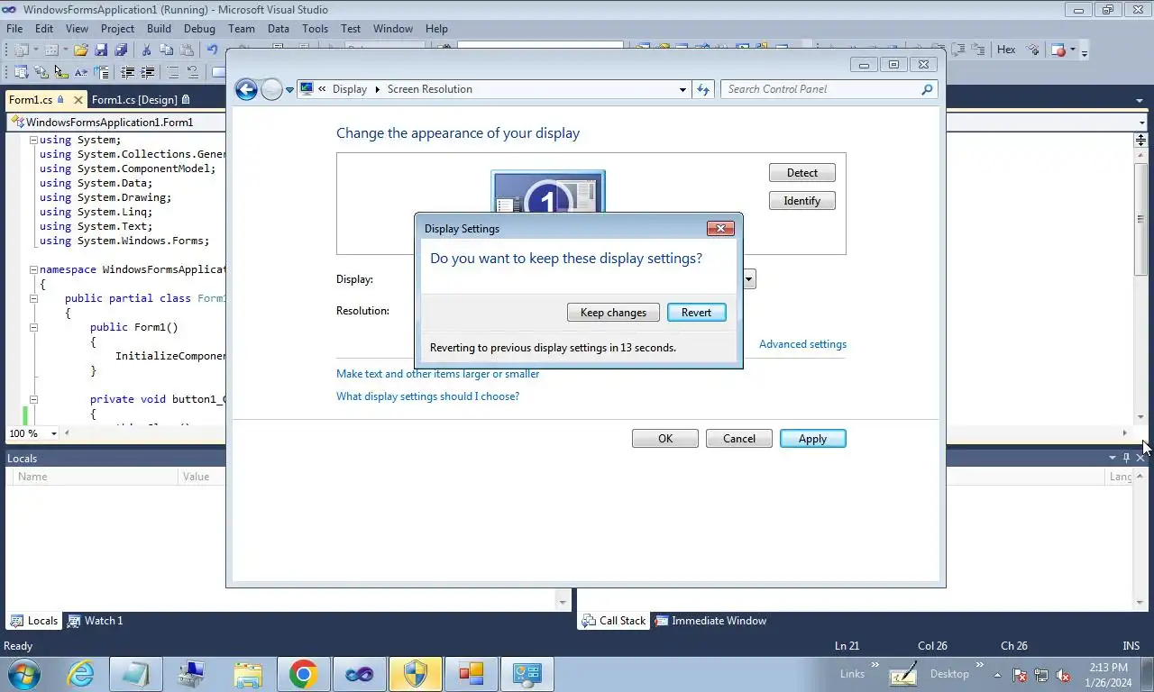The width and height of the screenshot is (1154, 692).
Task: Click the New Project toolbar icon
Action: pyautogui.click(x=22, y=50)
